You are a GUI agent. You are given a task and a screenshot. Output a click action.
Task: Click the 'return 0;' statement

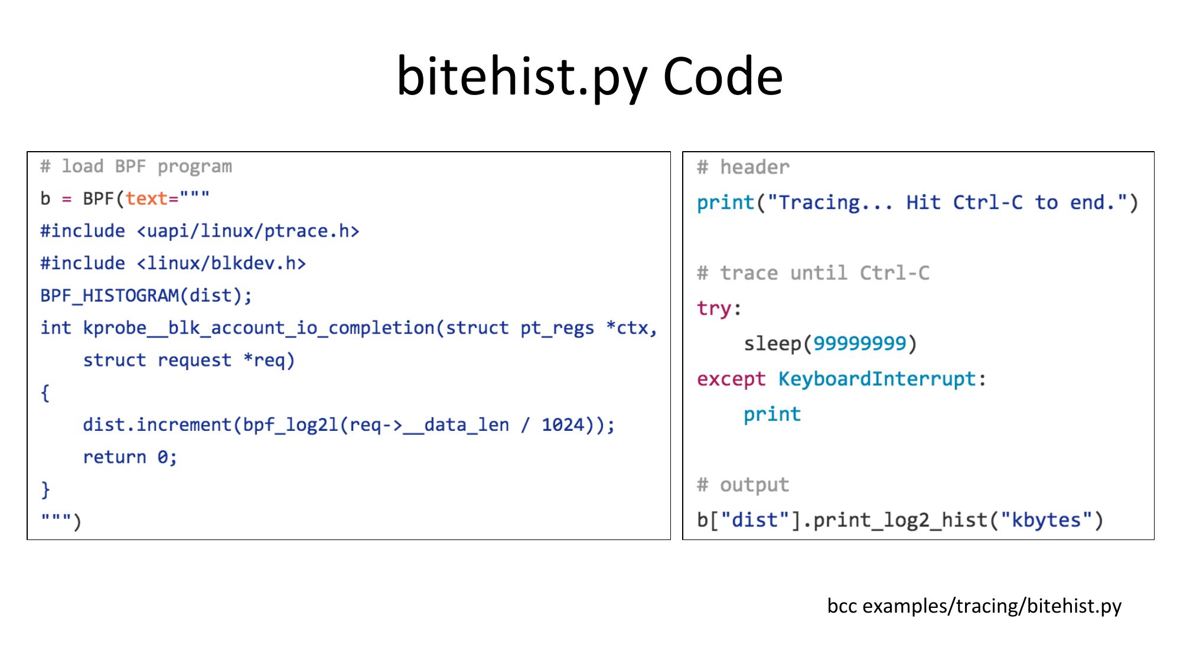tap(130, 457)
